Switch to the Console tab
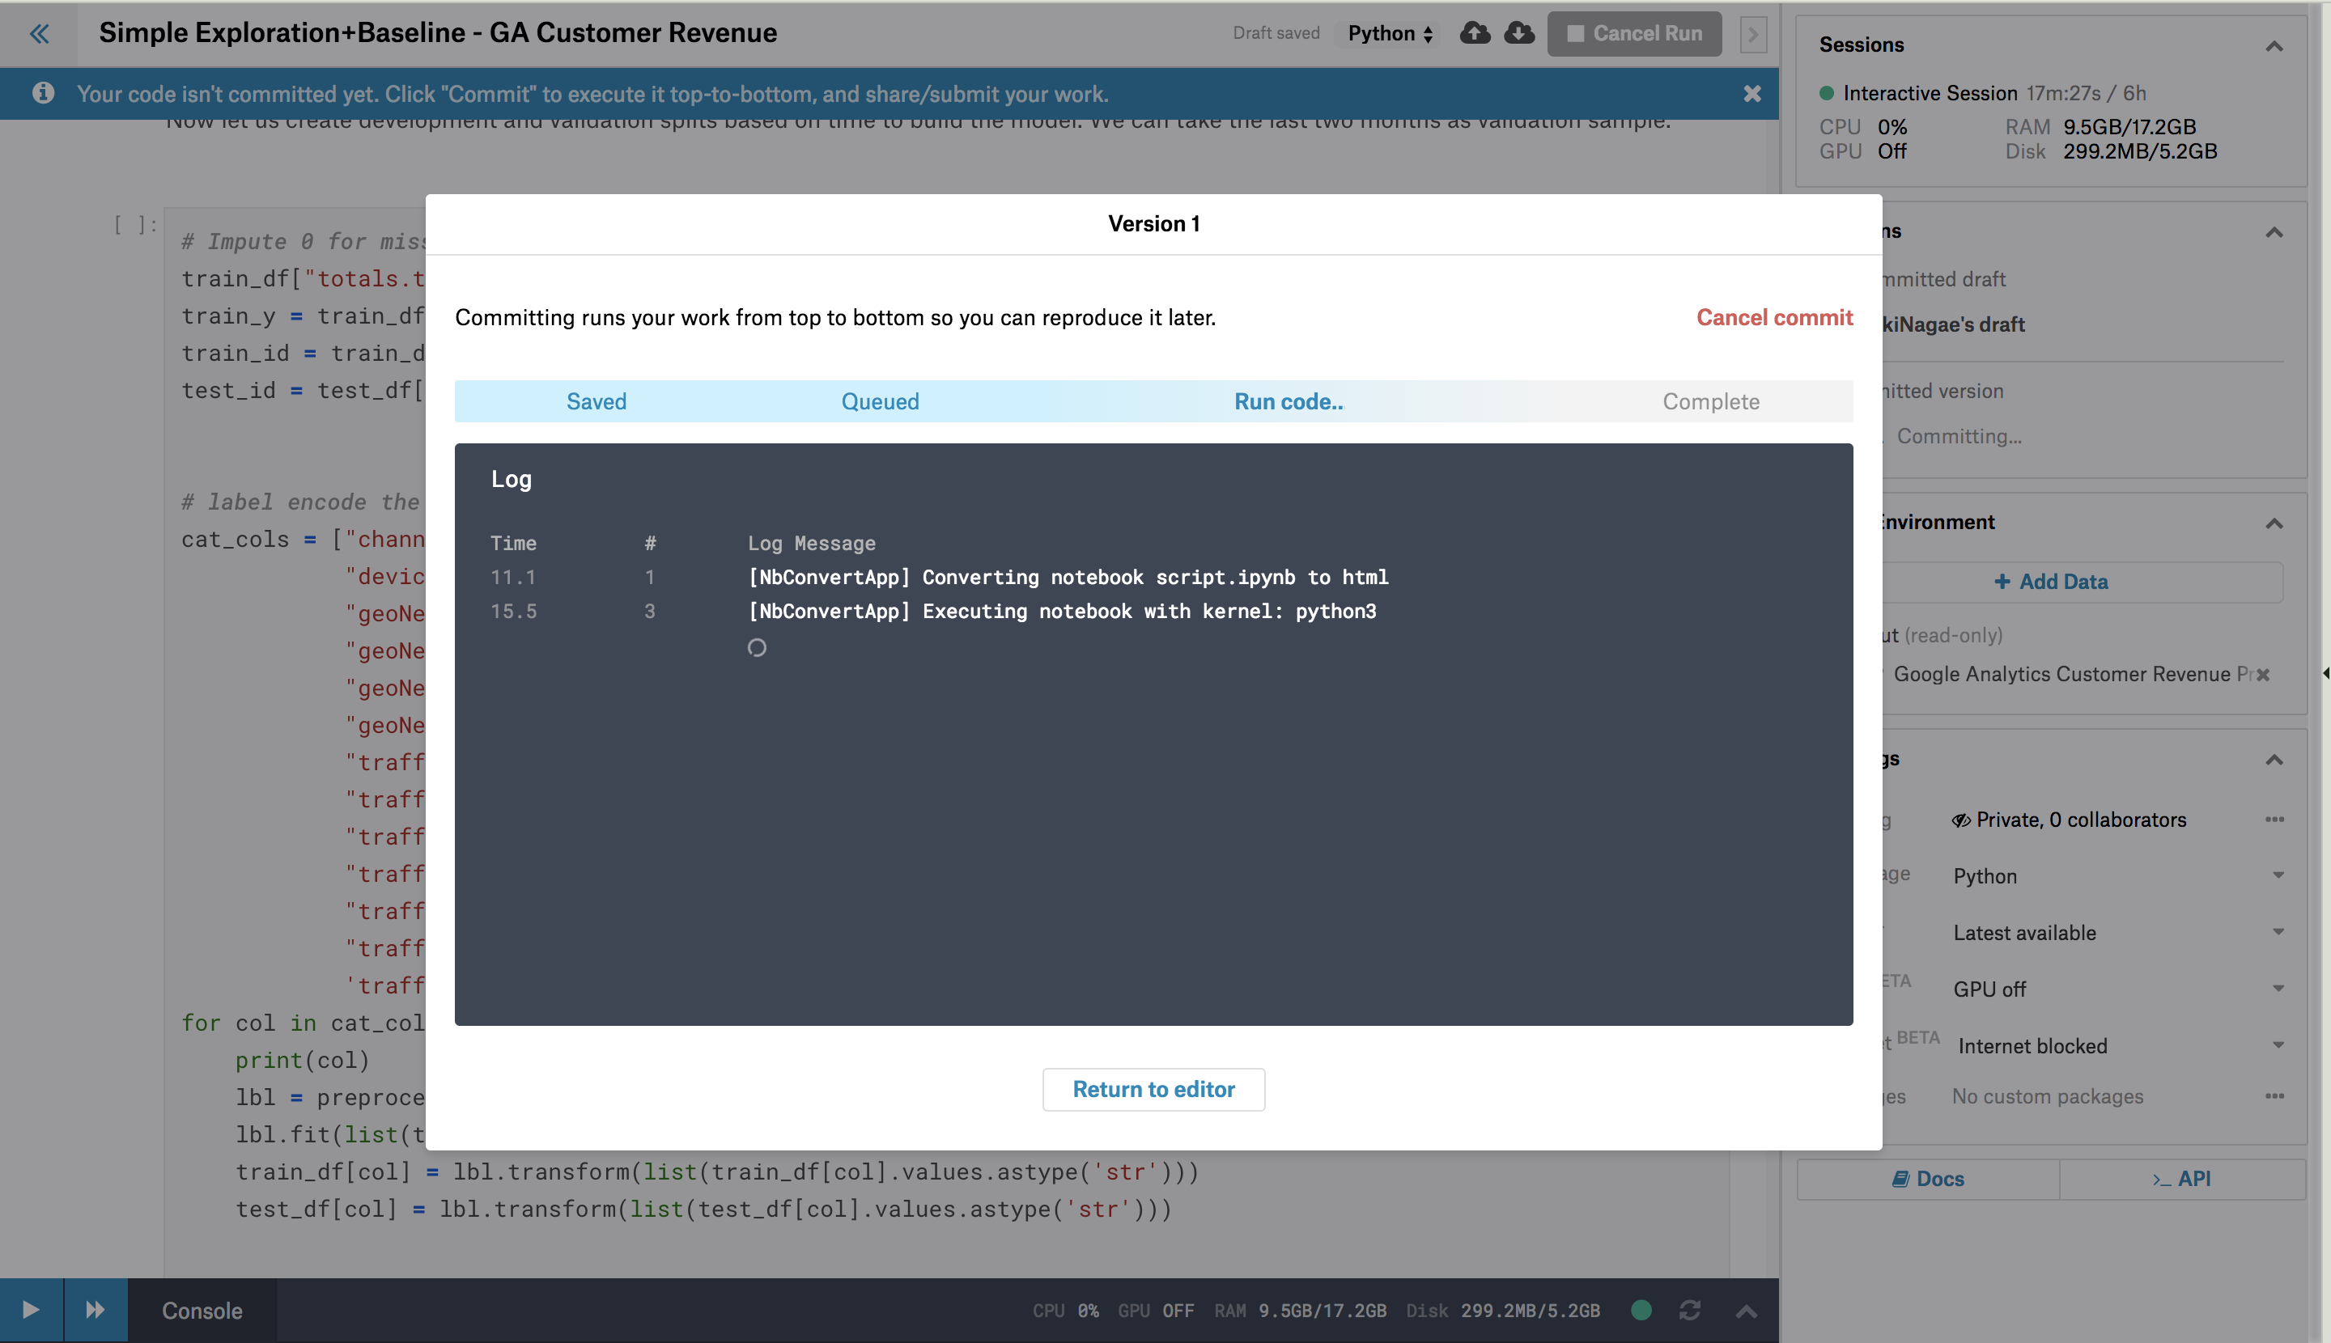Screen dimensions: 2331x1343 tap(202, 1310)
